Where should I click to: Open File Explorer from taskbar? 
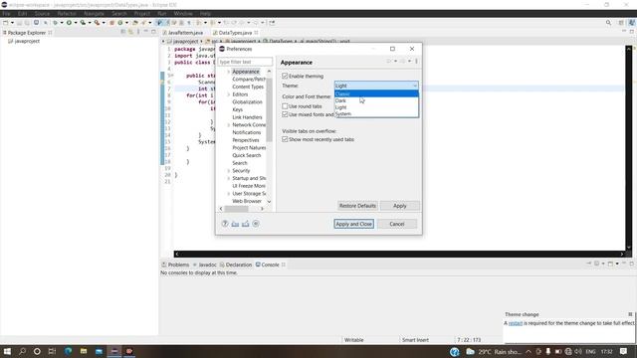click(84, 351)
